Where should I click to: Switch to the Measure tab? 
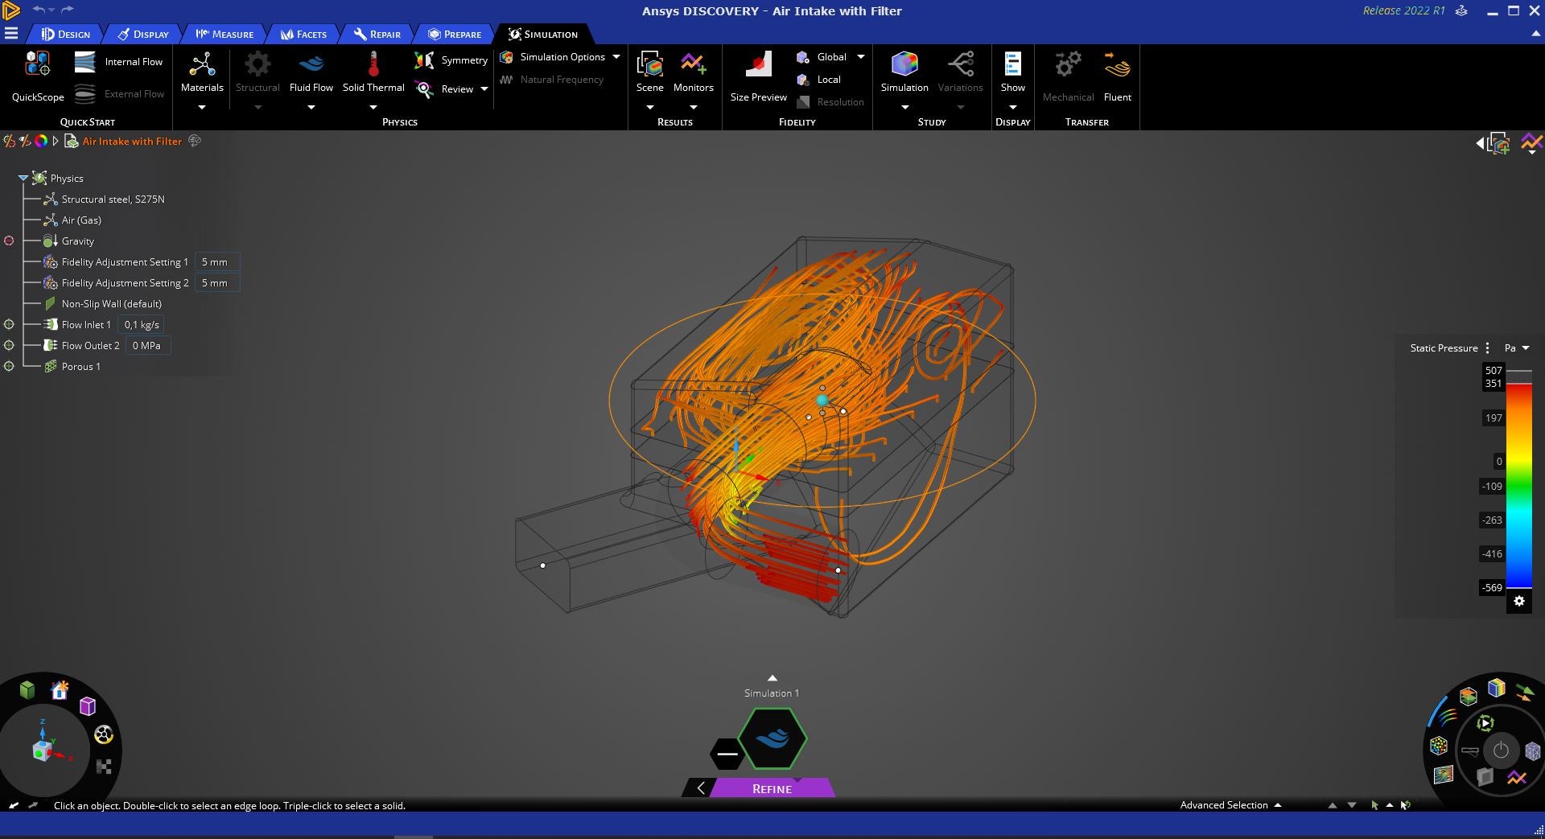pos(225,34)
